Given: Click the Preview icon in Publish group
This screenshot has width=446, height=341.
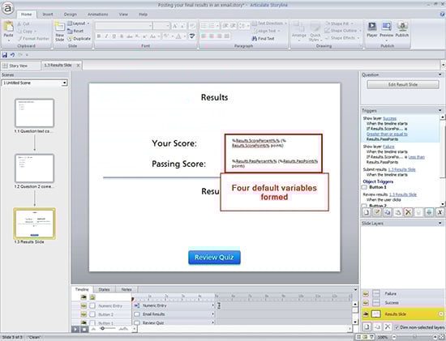Looking at the screenshot, I should point(387,27).
